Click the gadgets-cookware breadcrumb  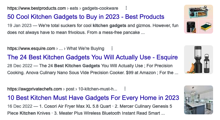(100, 8)
